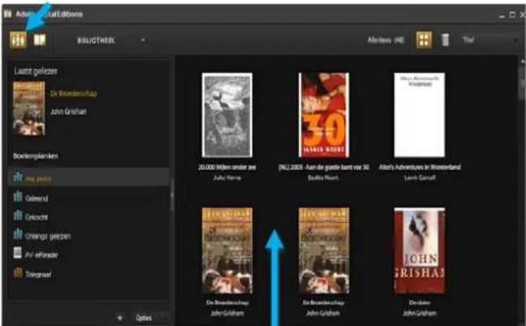Open the last-read book cover under Laatst gelezen
Screen dimensions: 526x326
point(29,108)
